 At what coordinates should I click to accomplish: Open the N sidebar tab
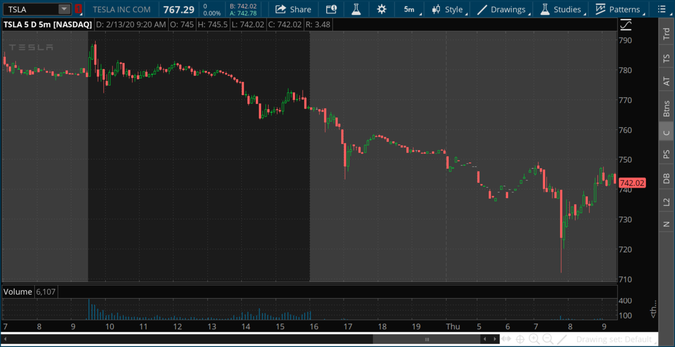[x=666, y=224]
